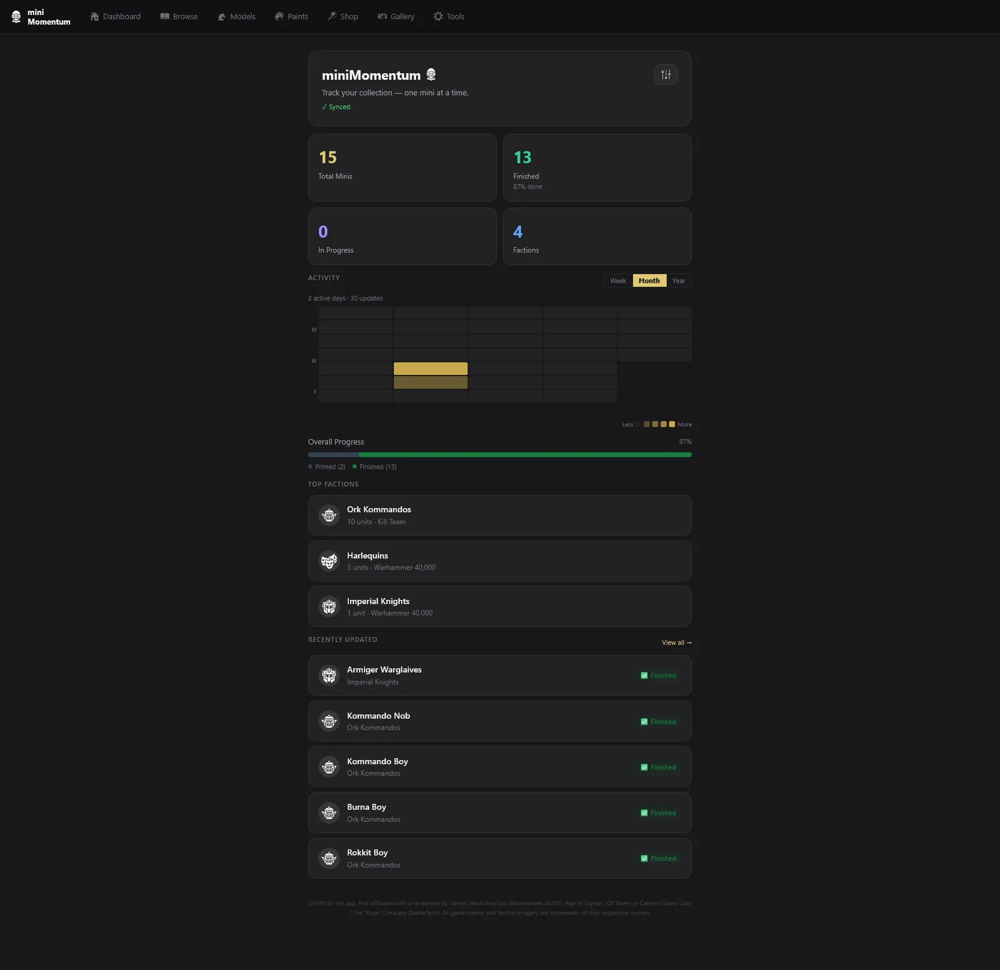Click the Gallery camera icon
The image size is (1000, 970).
[x=382, y=16]
